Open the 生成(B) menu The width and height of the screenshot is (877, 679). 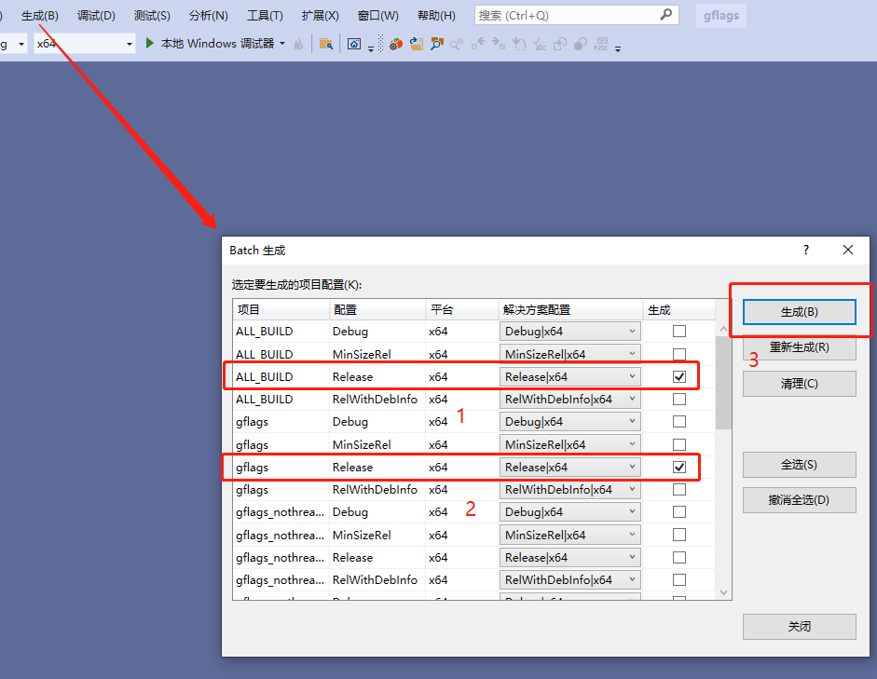(x=39, y=14)
